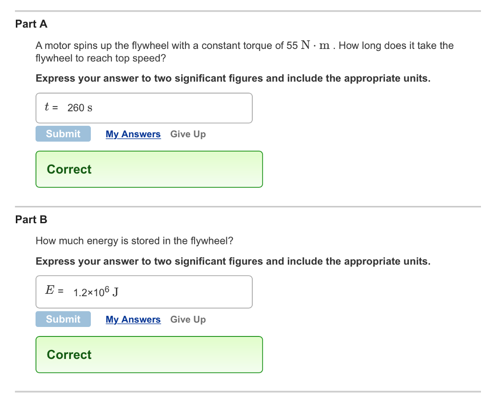
Task: Click the 260 s answer value
Action: click(x=80, y=108)
